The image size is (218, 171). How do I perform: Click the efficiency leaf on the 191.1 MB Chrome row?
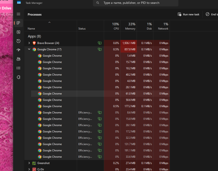point(100,150)
